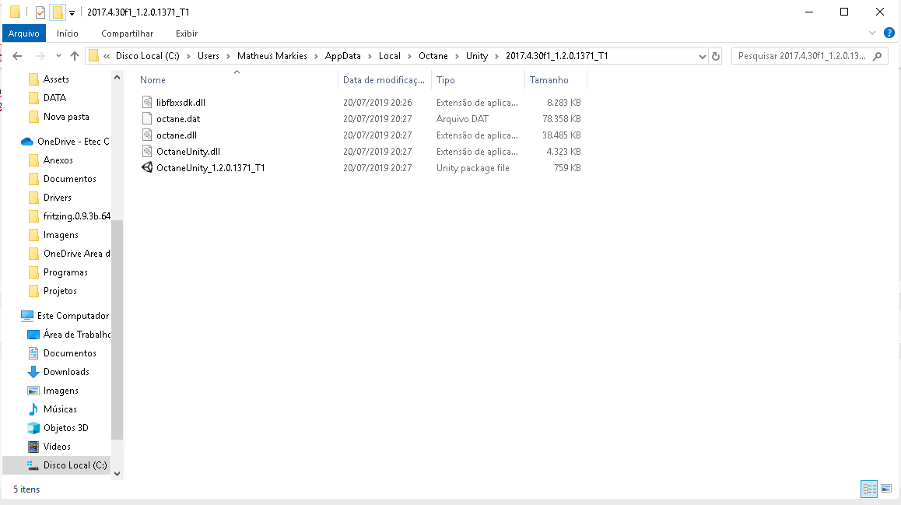Screen dimensions: 901x505
Task: Click the octane.dll file icon
Action: (x=147, y=135)
